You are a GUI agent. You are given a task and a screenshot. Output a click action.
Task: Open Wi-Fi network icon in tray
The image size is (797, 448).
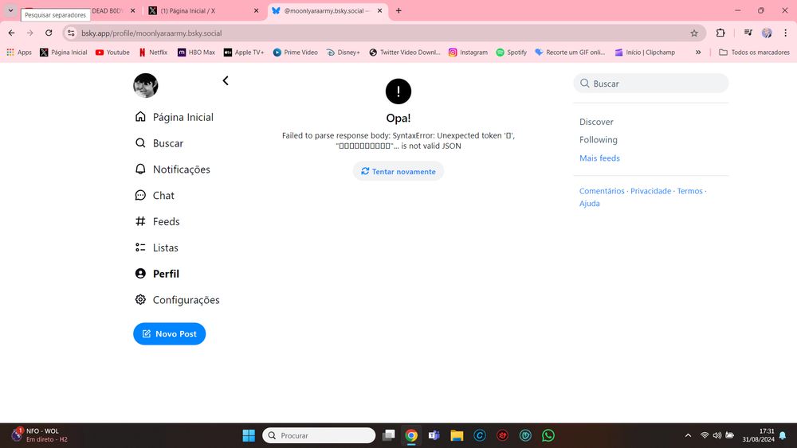click(x=705, y=435)
